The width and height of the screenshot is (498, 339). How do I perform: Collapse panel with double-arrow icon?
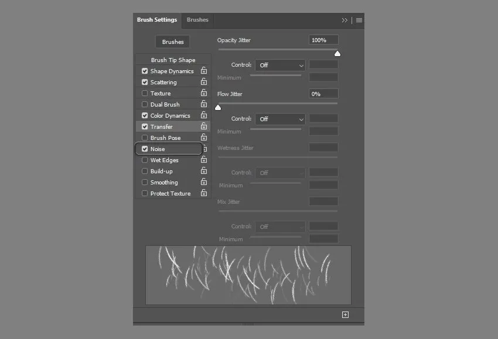(344, 20)
